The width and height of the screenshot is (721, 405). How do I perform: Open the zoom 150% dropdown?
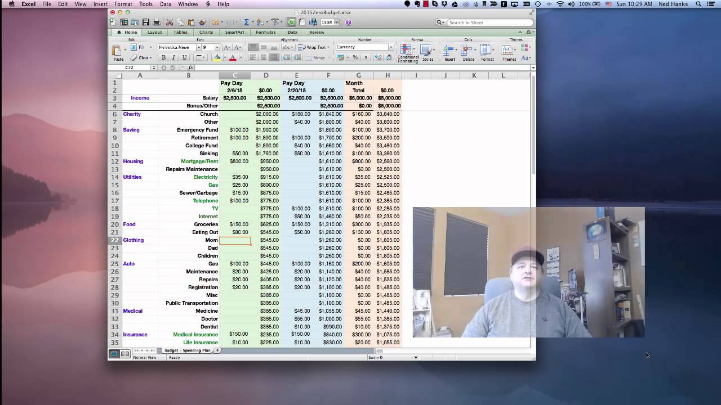click(x=336, y=22)
